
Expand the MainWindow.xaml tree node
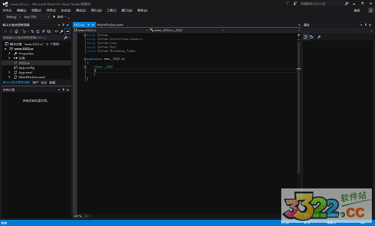click(x=9, y=77)
